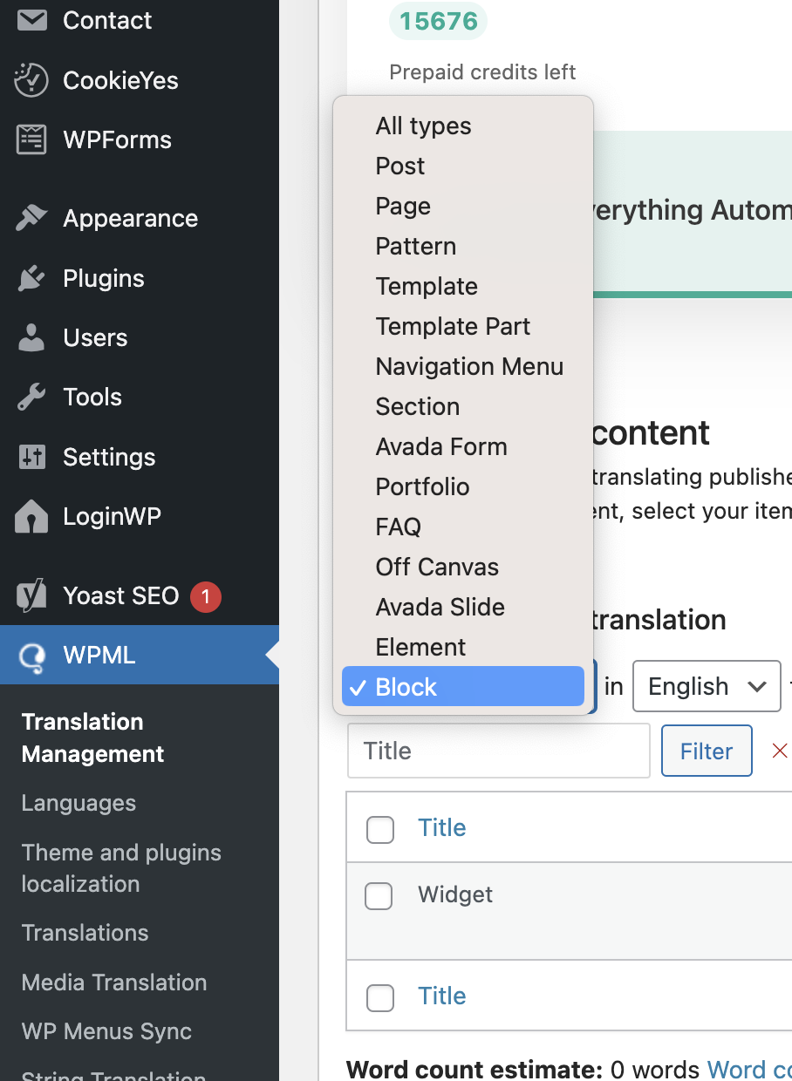Click the WPForms icon in sidebar
792x1081 pixels.
click(x=32, y=139)
